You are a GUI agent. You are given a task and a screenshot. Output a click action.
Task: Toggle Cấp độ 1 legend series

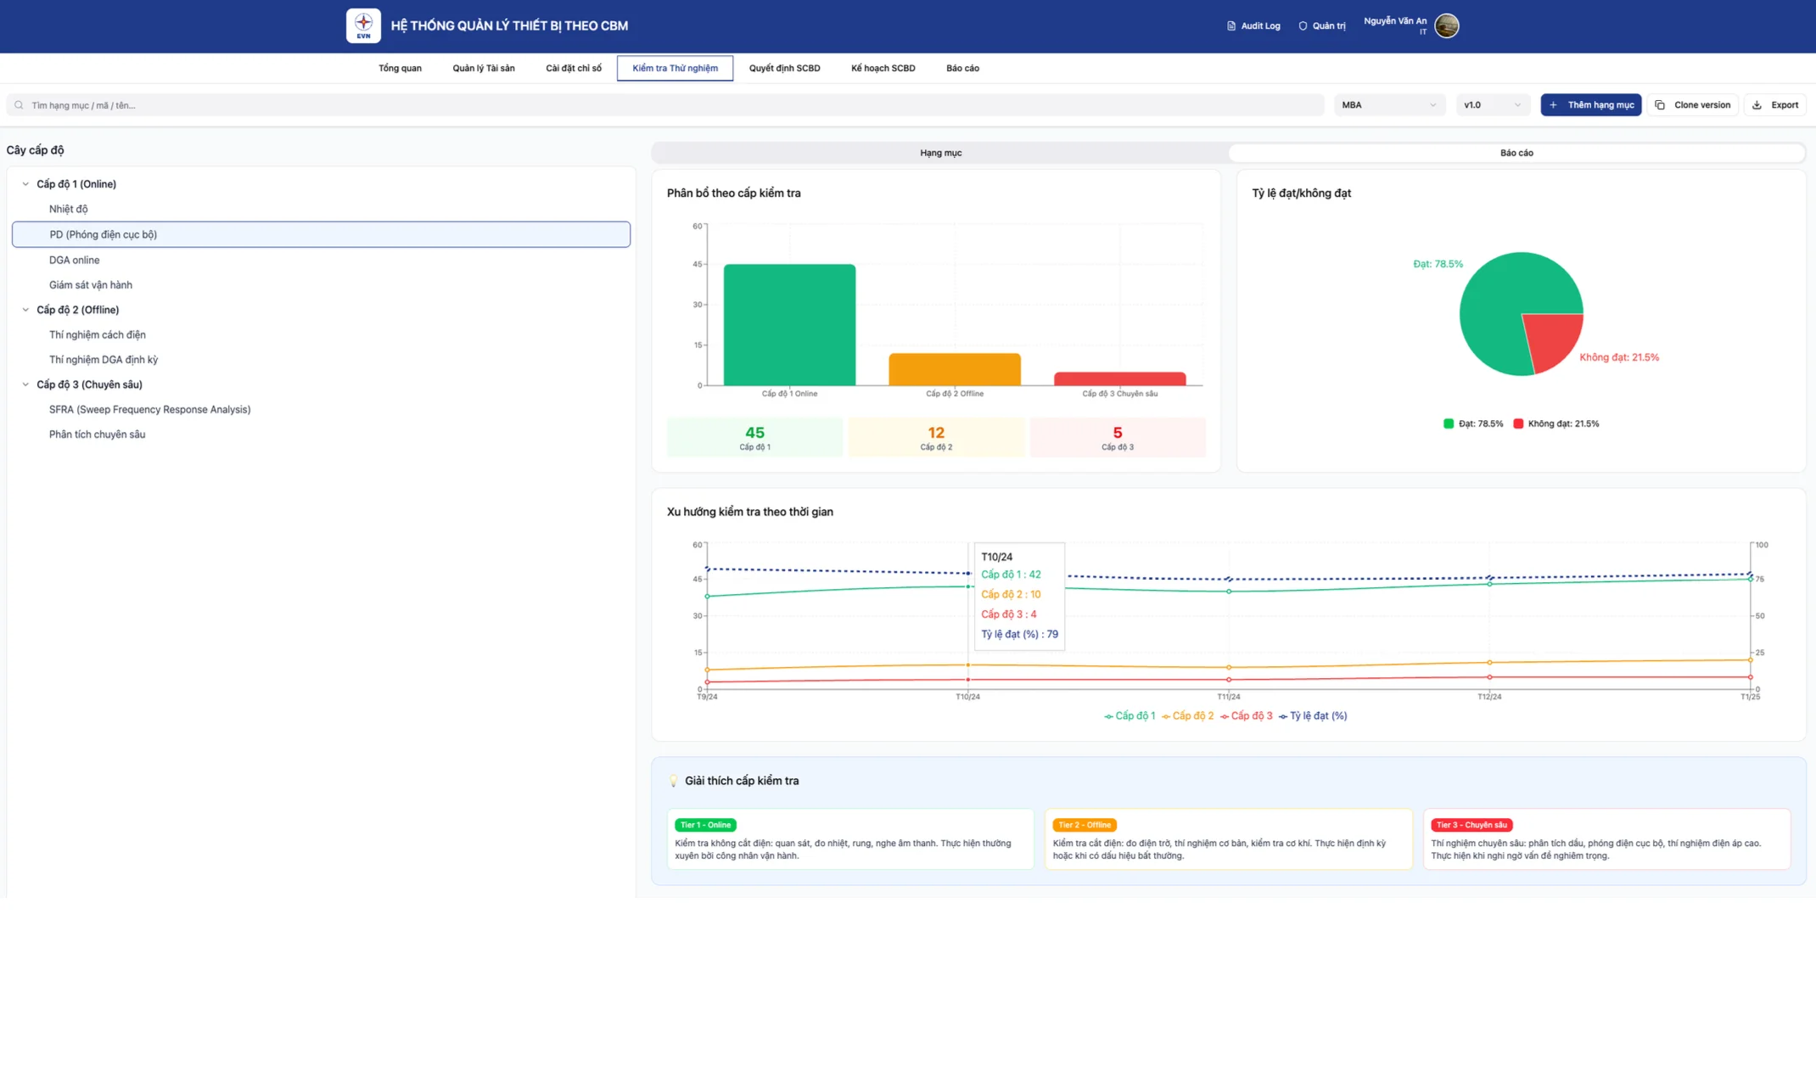1129,716
